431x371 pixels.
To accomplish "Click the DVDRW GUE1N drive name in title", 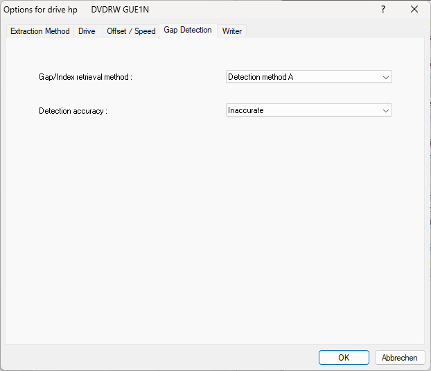I will pyautogui.click(x=120, y=10).
